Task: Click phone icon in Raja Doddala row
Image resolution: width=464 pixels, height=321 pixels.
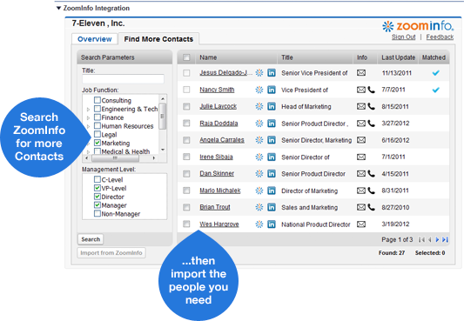Action: click(372, 124)
